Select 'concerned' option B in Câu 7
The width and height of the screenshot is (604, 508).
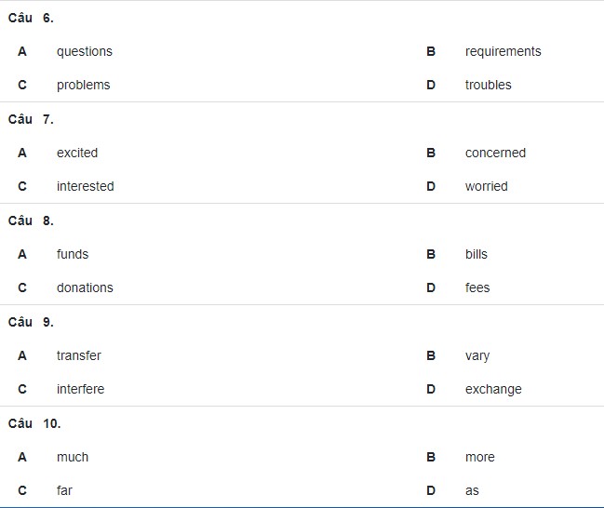pos(495,153)
